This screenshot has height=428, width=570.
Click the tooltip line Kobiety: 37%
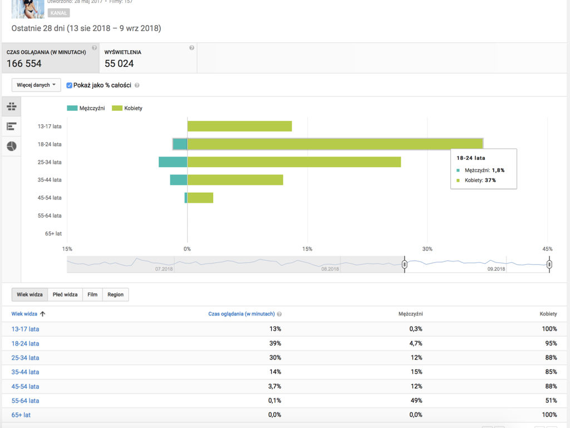pyautogui.click(x=480, y=180)
